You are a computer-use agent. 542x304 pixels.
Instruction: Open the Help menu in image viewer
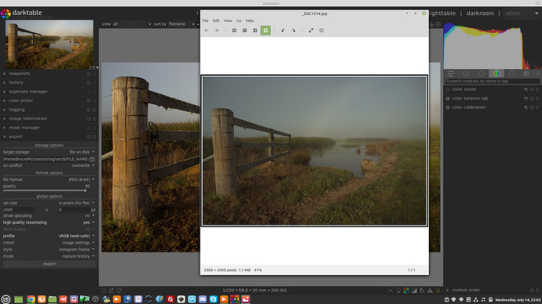(250, 20)
